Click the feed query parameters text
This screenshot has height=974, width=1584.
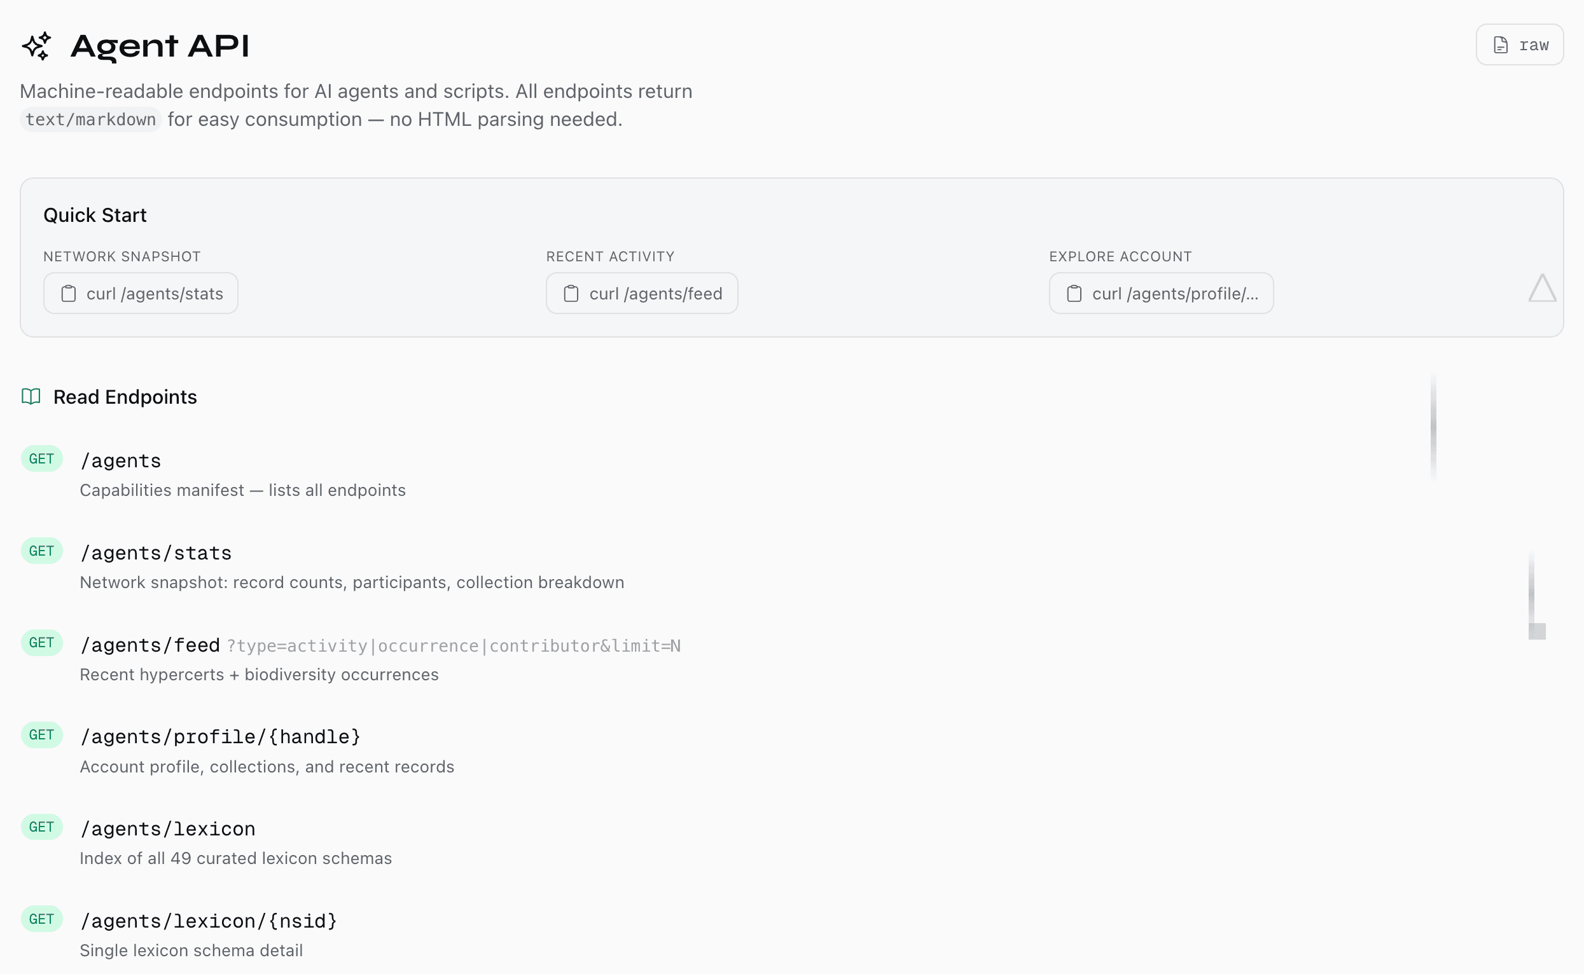point(454,646)
